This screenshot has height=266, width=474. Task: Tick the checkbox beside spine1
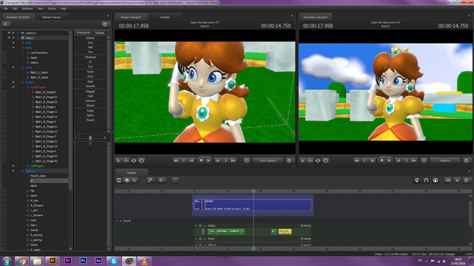(4, 62)
